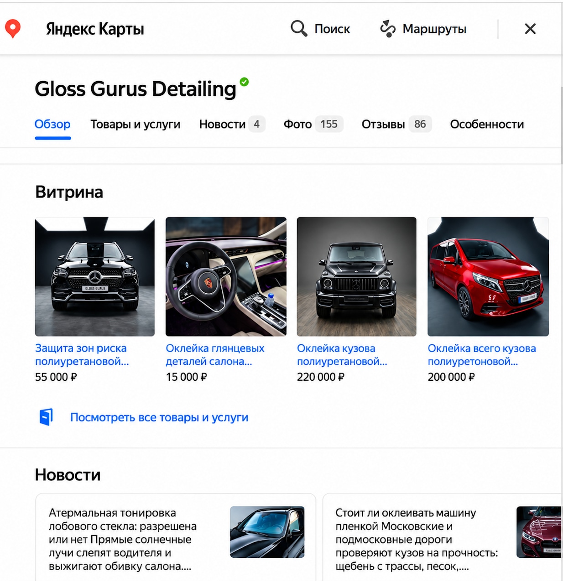
Task: Click the green verified badge by Gloss Gurus Detailing
Action: tap(245, 82)
